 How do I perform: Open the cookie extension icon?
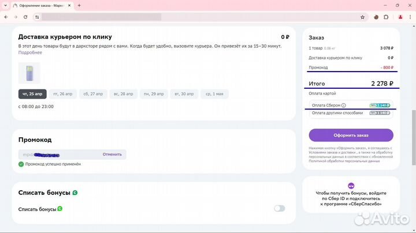coord(377,17)
